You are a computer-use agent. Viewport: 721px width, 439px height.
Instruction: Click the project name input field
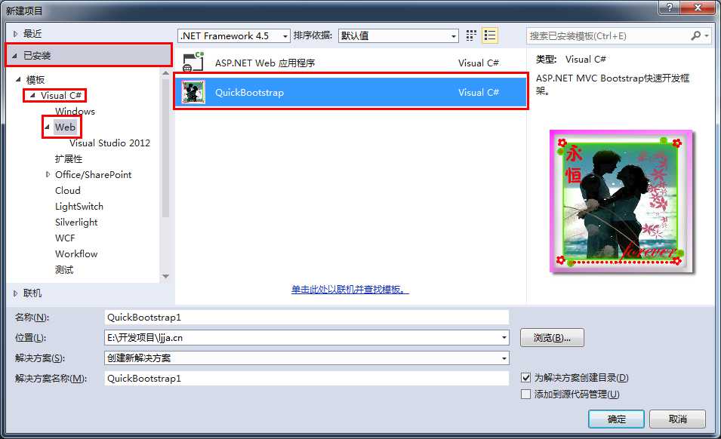(x=307, y=318)
